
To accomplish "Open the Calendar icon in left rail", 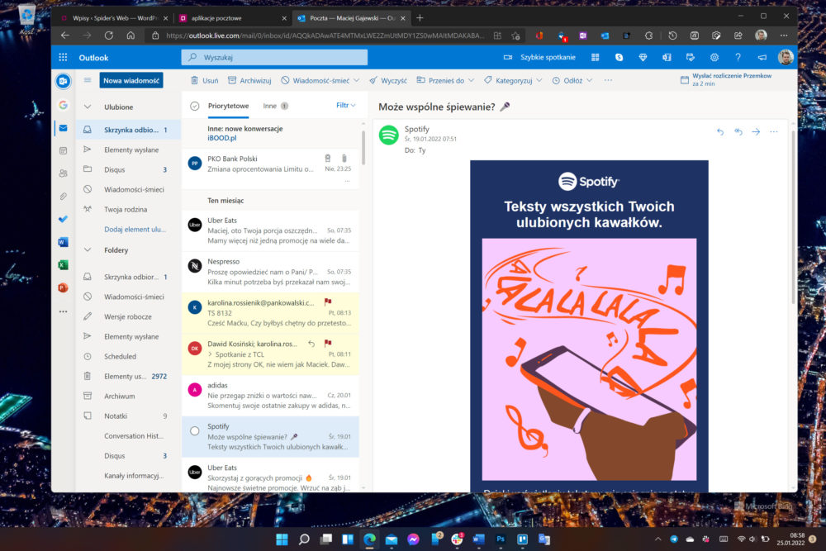I will (x=64, y=150).
